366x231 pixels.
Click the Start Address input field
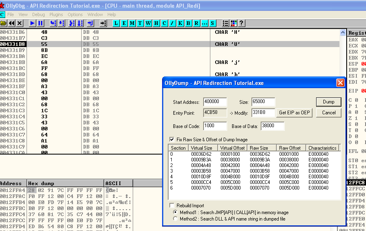[215, 102]
